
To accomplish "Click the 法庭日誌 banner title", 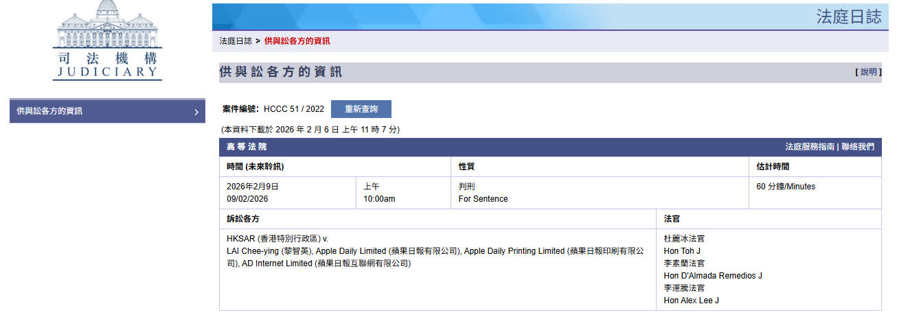I will 848,17.
